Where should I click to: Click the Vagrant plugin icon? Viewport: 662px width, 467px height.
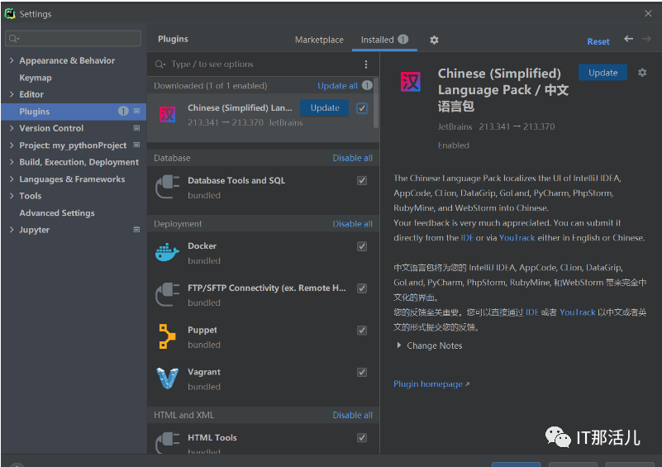coord(167,379)
